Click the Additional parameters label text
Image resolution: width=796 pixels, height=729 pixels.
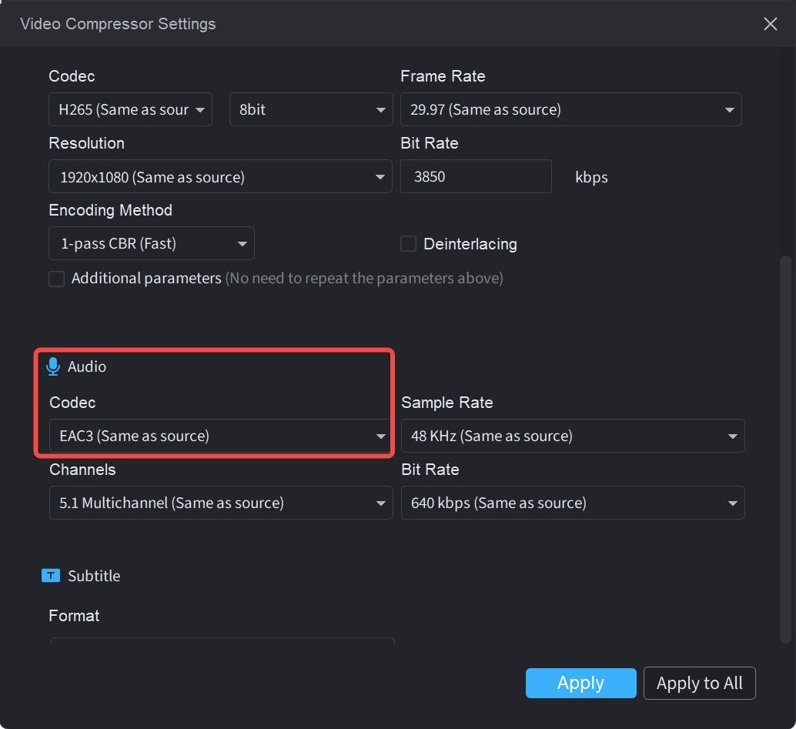146,278
